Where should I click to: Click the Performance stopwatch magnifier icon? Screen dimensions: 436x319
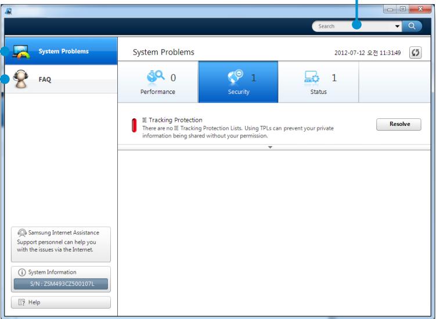(156, 77)
